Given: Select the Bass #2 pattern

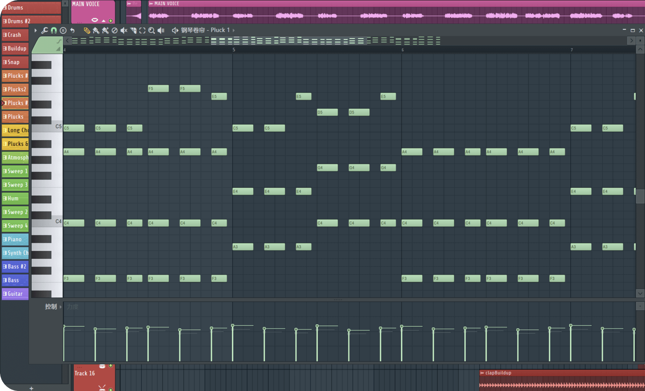Looking at the screenshot, I should (x=15, y=266).
